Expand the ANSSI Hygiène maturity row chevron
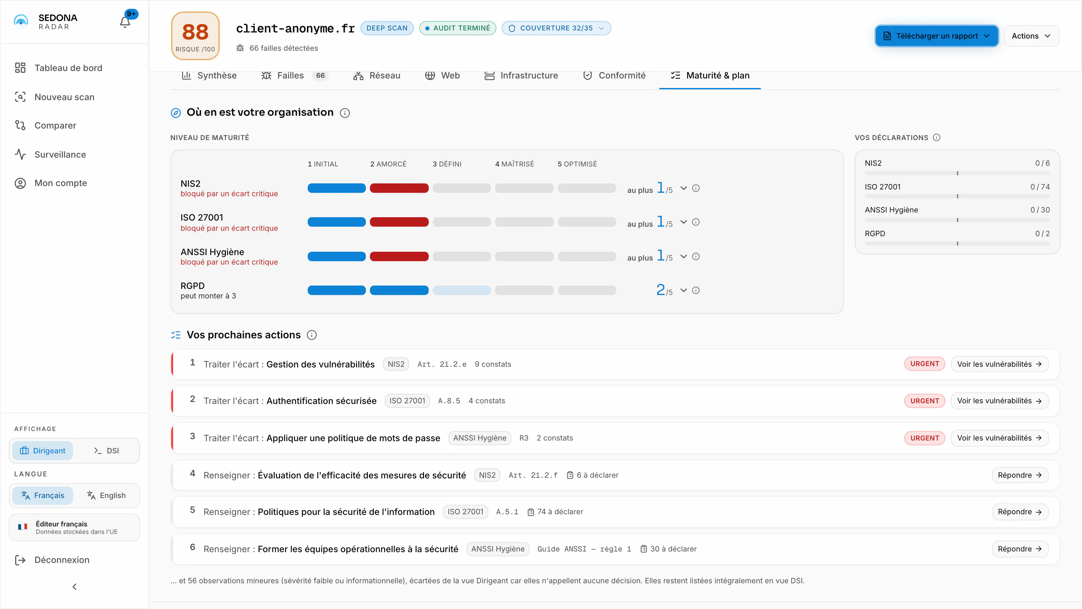1082x609 pixels. pyautogui.click(x=684, y=256)
